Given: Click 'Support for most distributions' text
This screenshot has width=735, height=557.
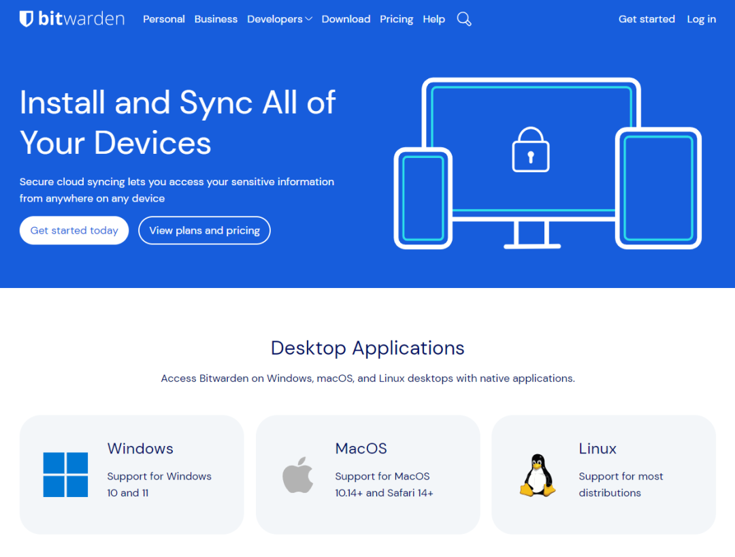Looking at the screenshot, I should [x=621, y=484].
